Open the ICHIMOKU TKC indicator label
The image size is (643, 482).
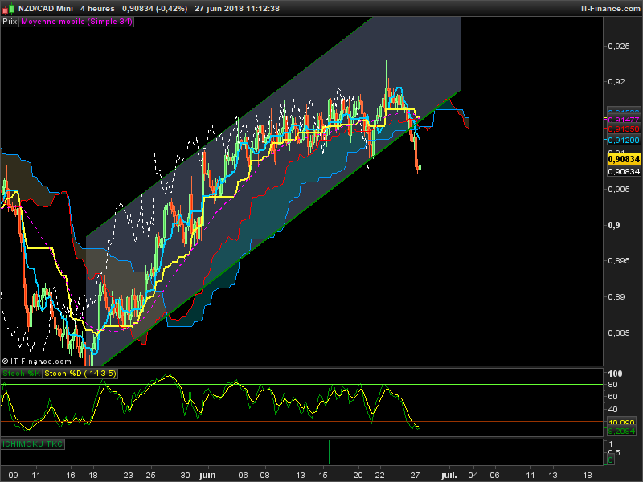coord(32,444)
